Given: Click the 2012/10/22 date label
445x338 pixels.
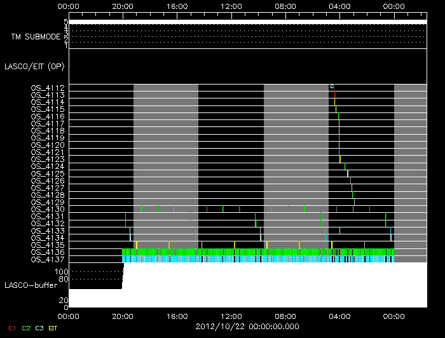Looking at the screenshot, I should pyautogui.click(x=246, y=326).
